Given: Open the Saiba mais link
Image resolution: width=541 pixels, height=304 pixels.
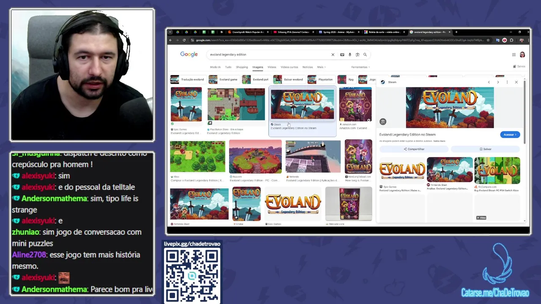Looking at the screenshot, I should (x=439, y=141).
